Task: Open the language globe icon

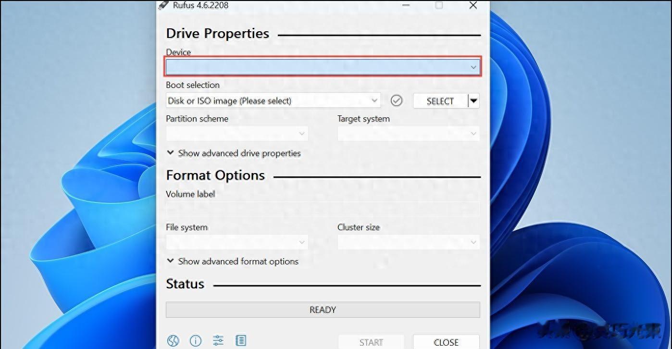Action: pyautogui.click(x=173, y=341)
